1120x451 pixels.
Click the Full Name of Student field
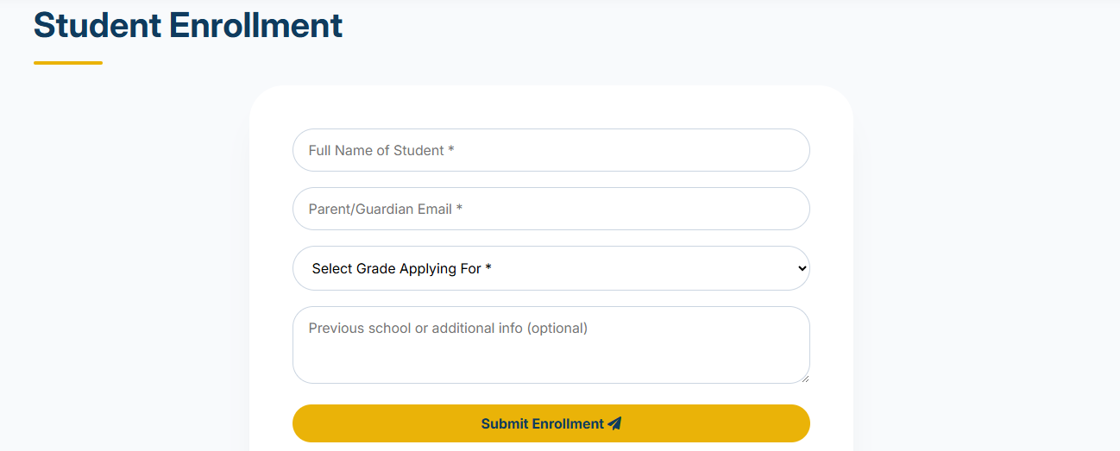coord(551,150)
